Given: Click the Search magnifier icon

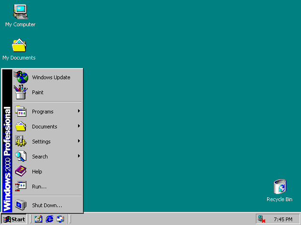Looking at the screenshot, I should click(x=21, y=156).
